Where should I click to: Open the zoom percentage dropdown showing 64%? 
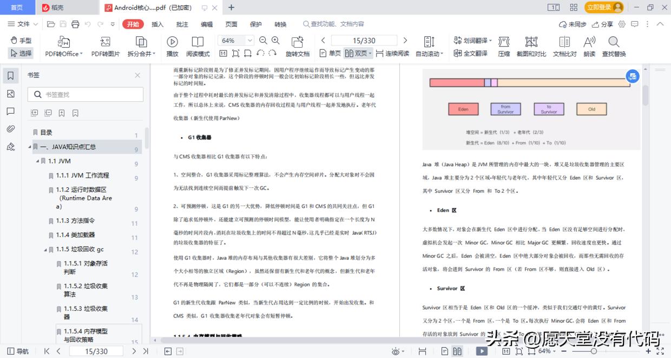click(x=250, y=40)
